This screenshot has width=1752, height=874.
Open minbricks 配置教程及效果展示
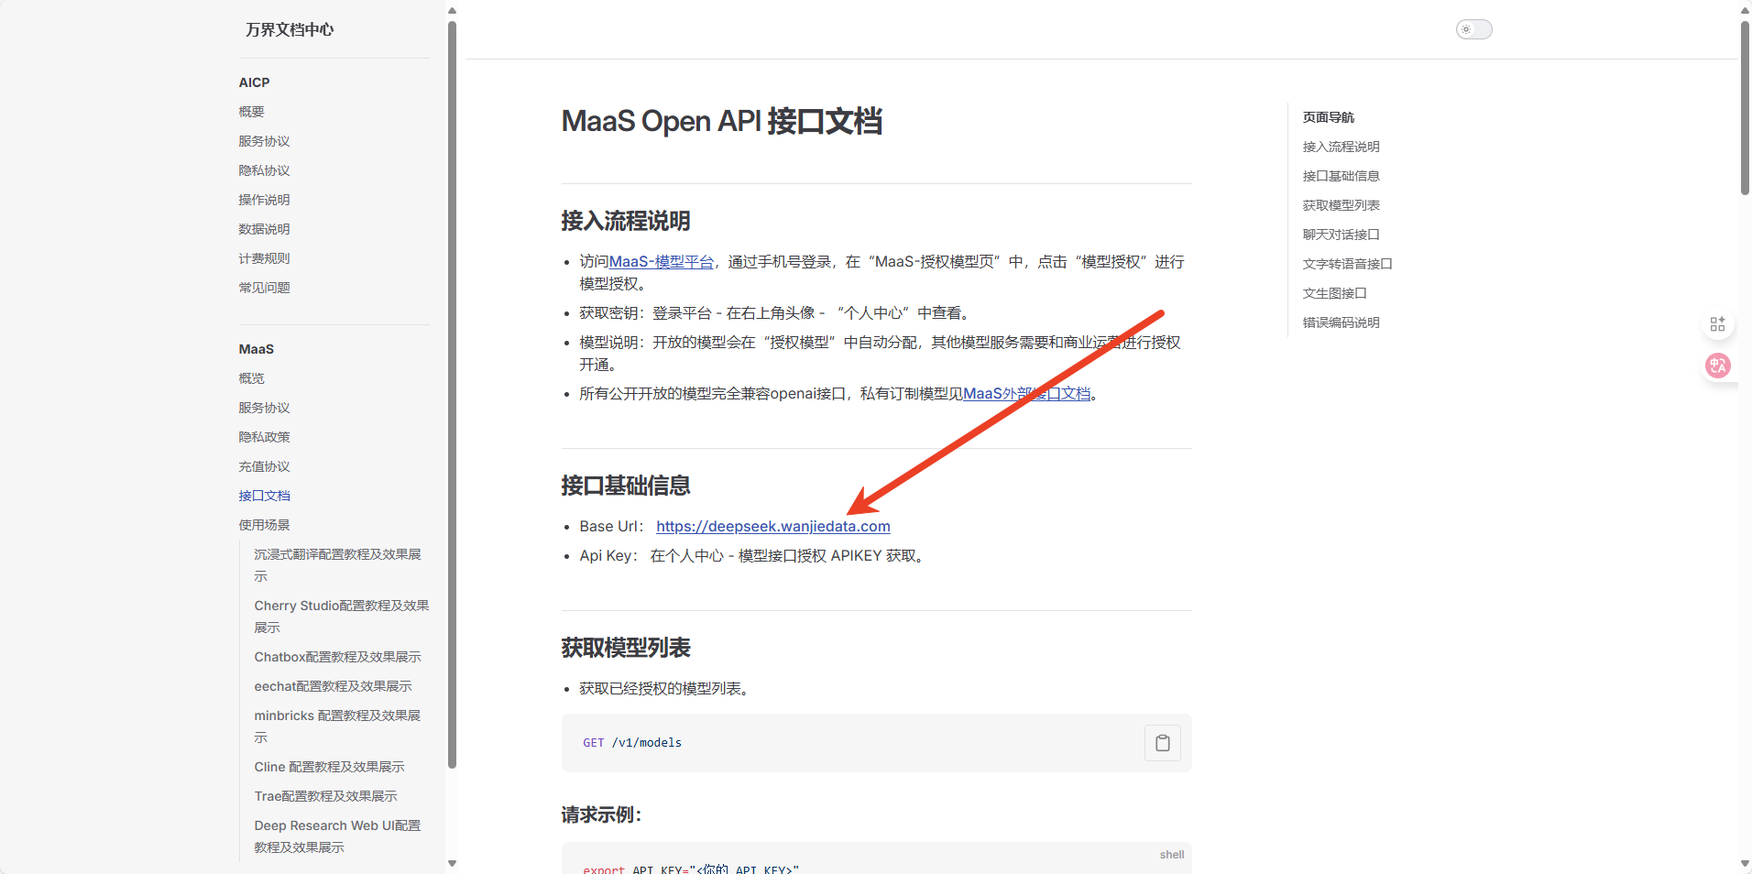(x=337, y=727)
